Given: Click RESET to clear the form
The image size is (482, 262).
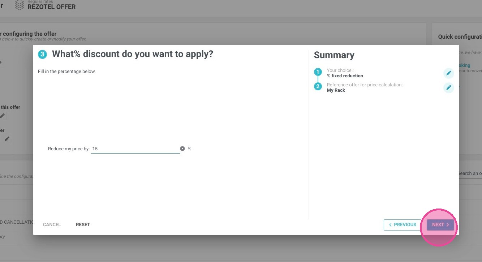Looking at the screenshot, I should (83, 225).
